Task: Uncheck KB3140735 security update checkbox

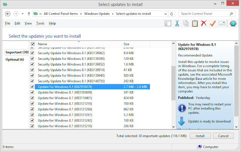Action: [x=32, y=81]
